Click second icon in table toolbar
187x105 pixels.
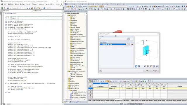92,81
